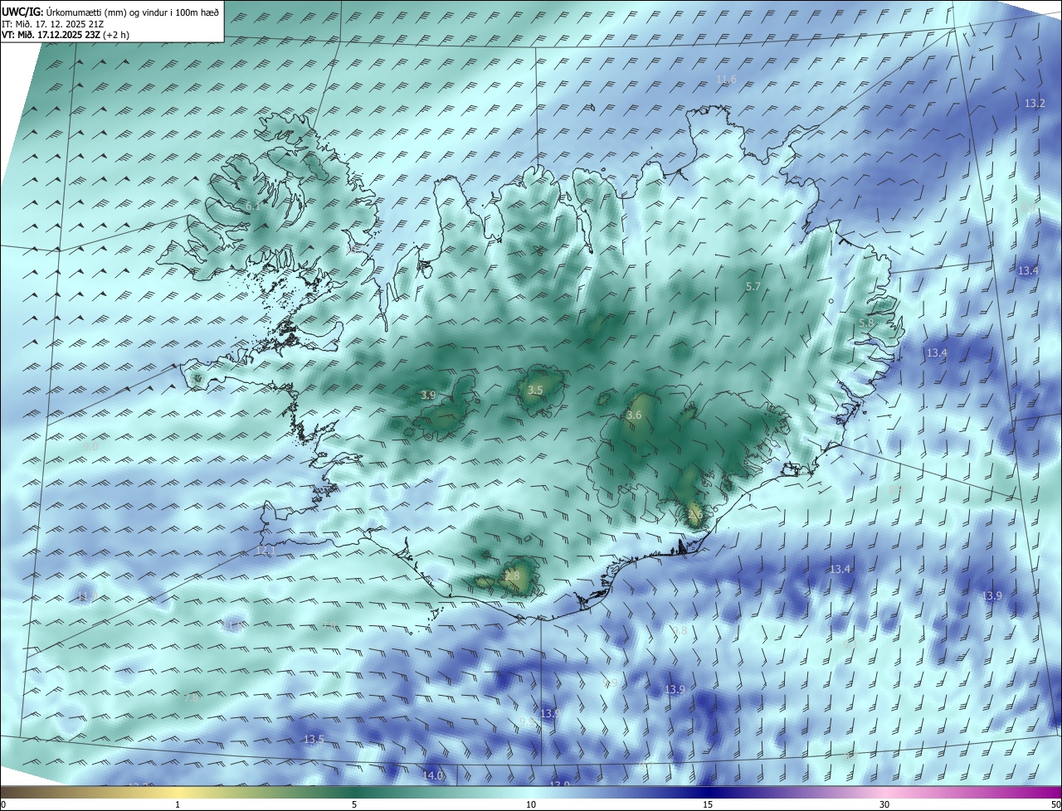
Task: Click the 5.8 value on the map
Action: point(867,323)
